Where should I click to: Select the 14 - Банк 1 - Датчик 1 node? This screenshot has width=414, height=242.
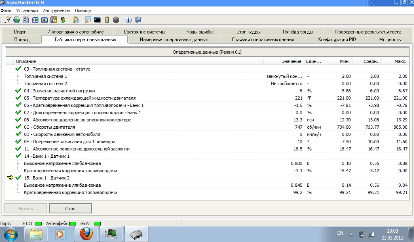[46, 156]
